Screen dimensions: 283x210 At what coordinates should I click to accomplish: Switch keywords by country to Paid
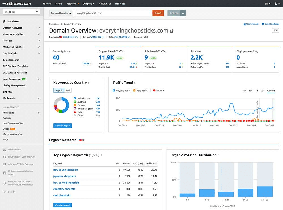click(68, 90)
